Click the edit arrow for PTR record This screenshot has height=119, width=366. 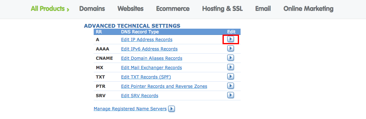click(230, 86)
